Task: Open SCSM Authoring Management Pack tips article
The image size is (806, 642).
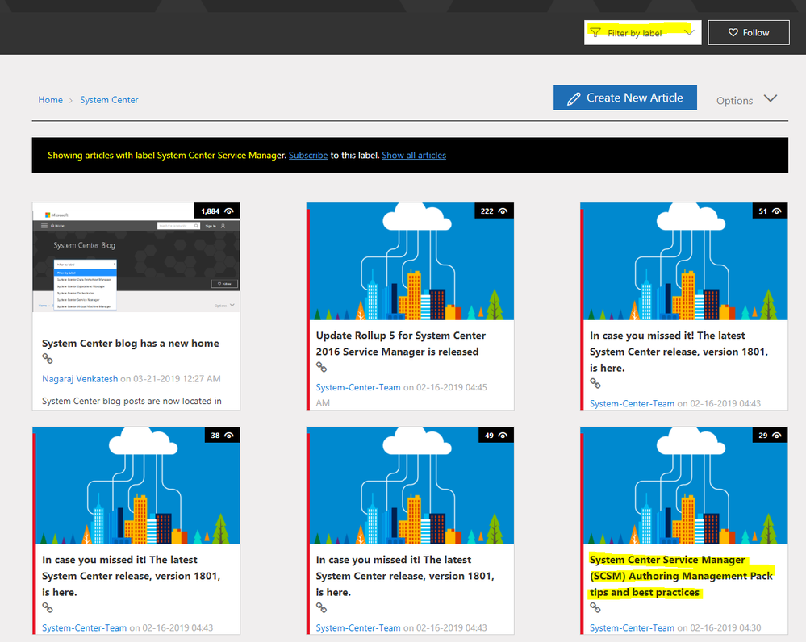Action: pos(681,576)
